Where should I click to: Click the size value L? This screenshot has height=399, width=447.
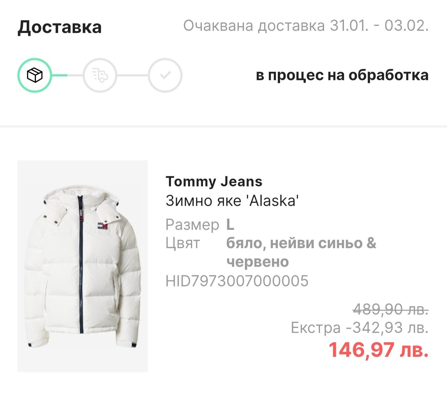point(230,224)
